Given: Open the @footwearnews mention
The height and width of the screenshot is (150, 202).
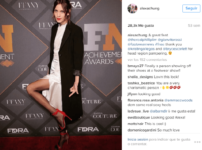Looking at the screenshot, I should [141, 44].
